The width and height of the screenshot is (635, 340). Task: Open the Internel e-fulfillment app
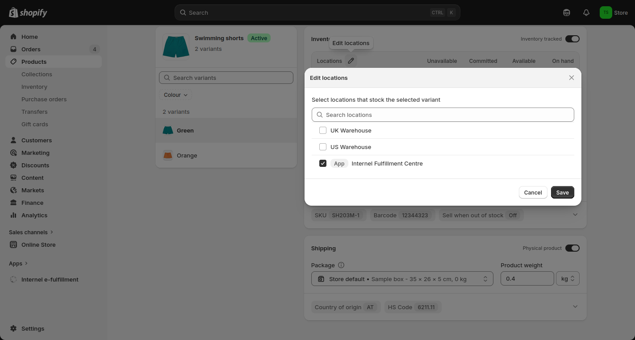pyautogui.click(x=50, y=279)
